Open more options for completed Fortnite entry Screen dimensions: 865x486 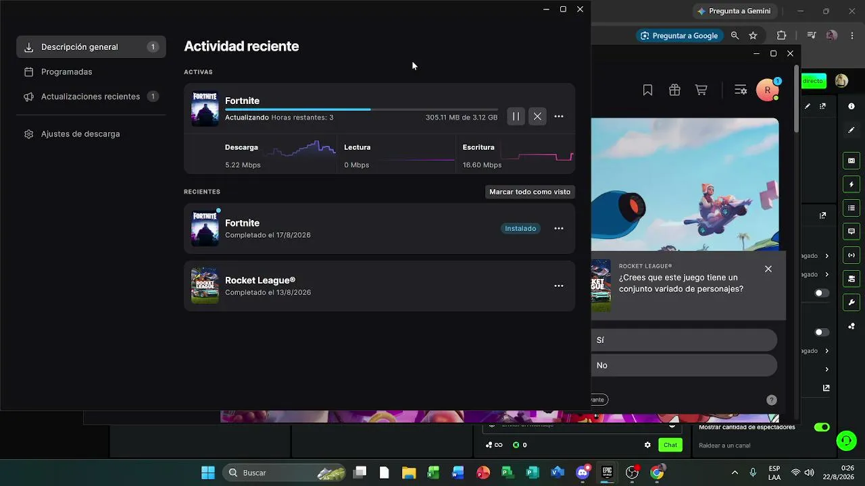[x=559, y=229]
